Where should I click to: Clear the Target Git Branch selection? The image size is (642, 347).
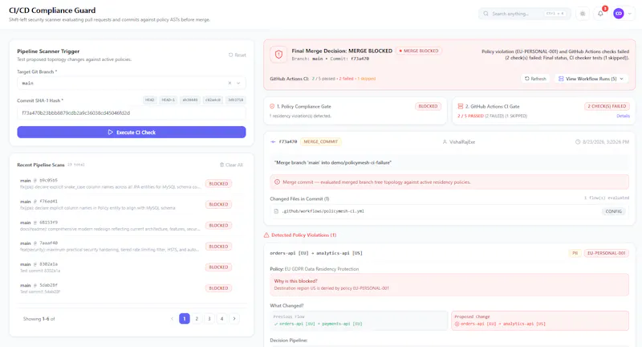[230, 84]
